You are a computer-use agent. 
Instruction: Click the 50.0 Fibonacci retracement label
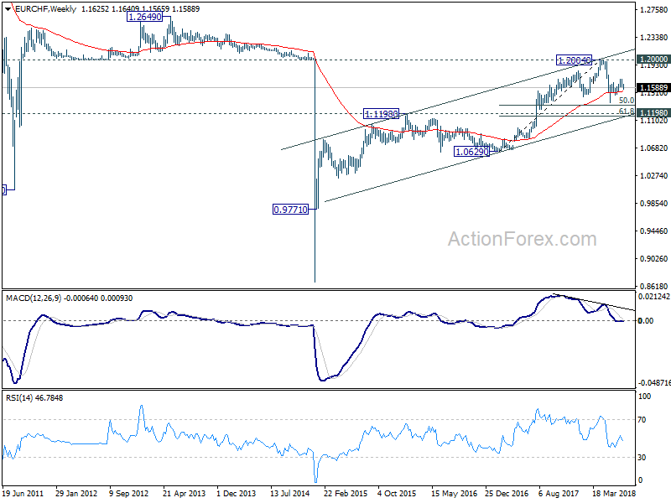coord(627,100)
